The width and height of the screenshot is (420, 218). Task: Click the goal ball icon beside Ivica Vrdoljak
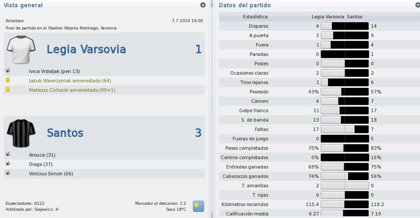(8, 70)
